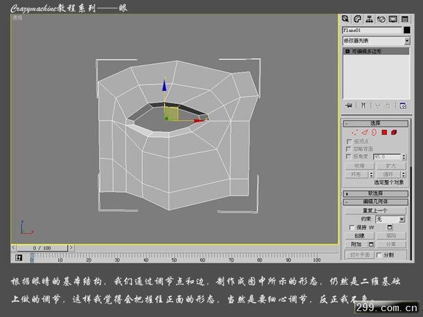Click the By Angle 45.0 value field
This screenshot has width=423, height=317.
click(387, 156)
